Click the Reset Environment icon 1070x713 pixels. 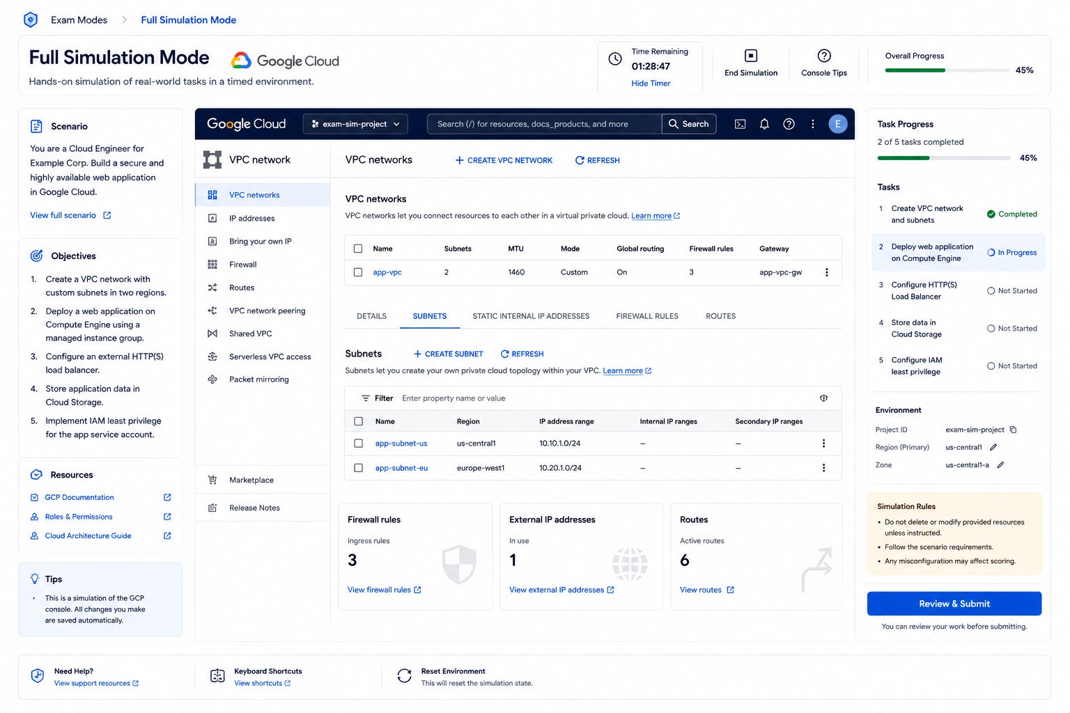coord(404,676)
